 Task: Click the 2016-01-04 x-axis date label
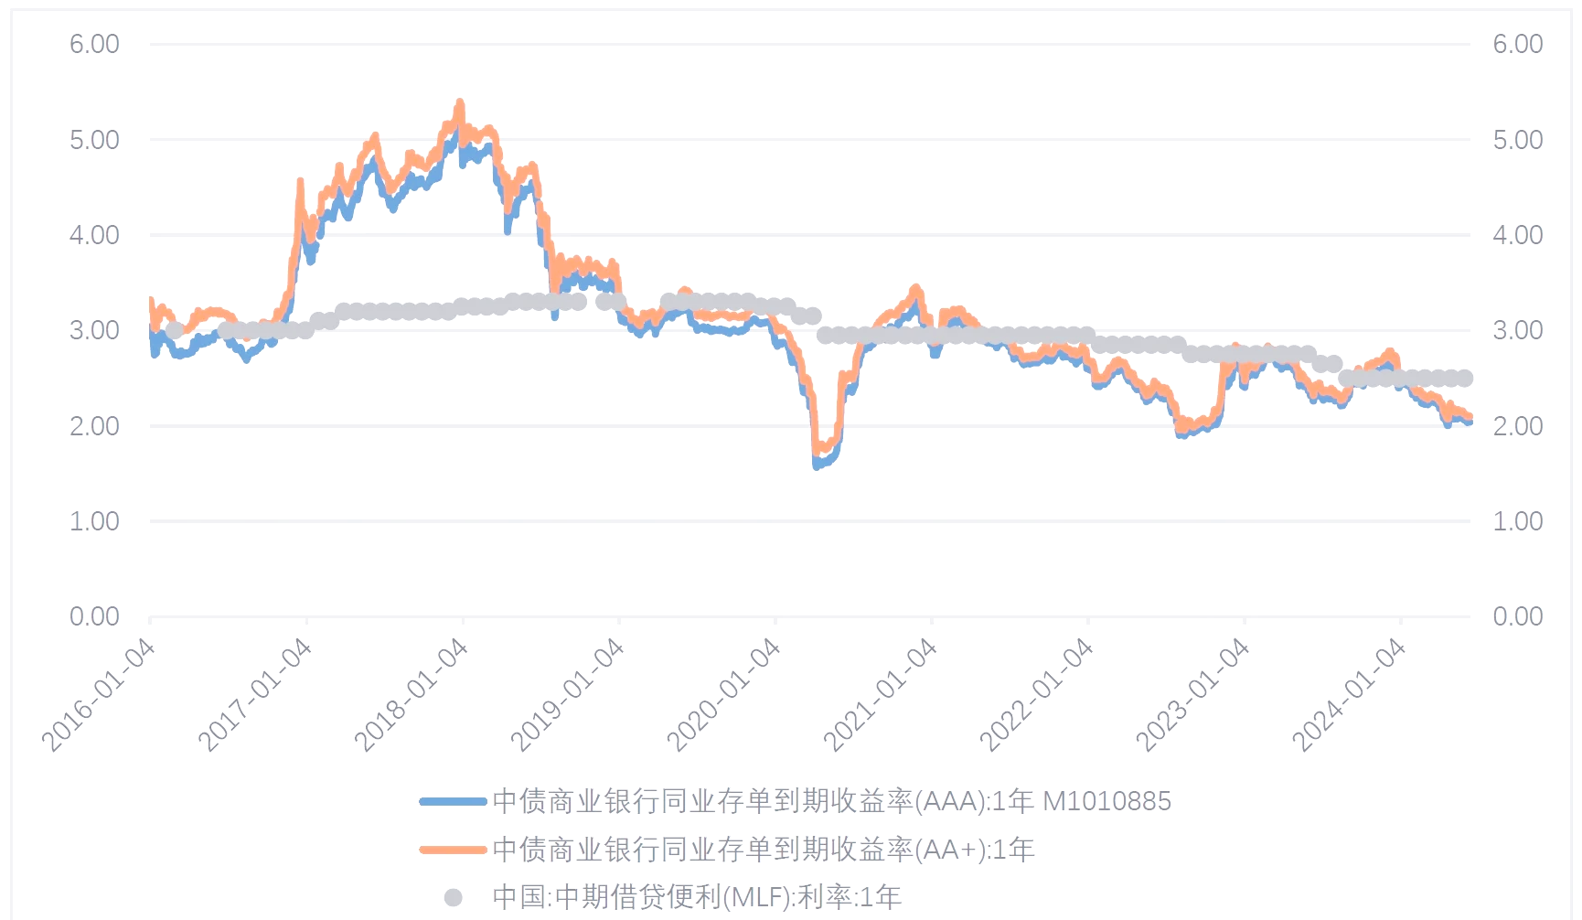tap(99, 695)
